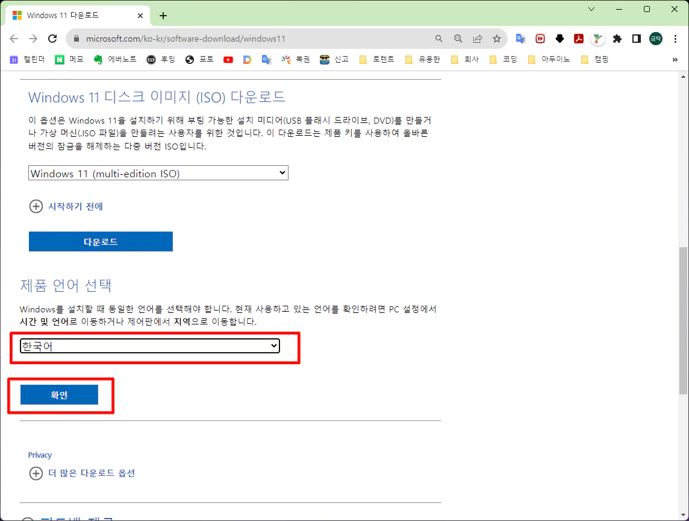Screen dimensions: 689x521
Task: Open the Chrome profile avatar
Action: [x=656, y=39]
